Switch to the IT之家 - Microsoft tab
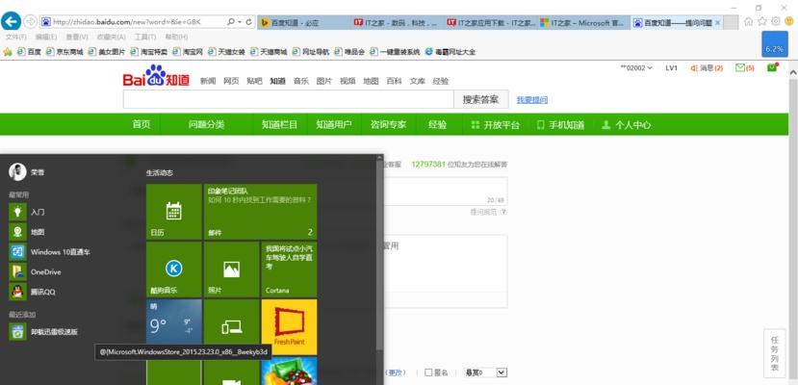Image resolution: width=798 pixels, height=385 pixels. point(583,22)
